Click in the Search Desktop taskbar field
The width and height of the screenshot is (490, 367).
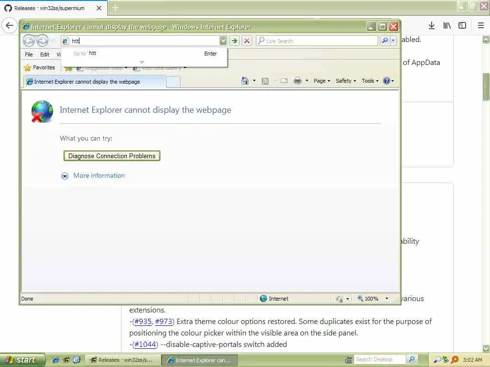[x=379, y=359]
